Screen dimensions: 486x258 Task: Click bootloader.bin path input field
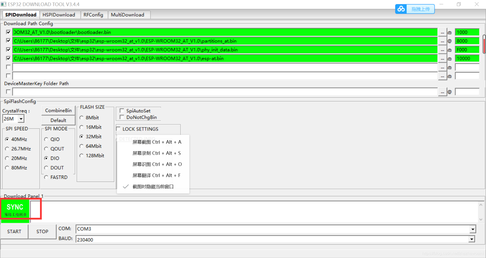tap(225, 32)
